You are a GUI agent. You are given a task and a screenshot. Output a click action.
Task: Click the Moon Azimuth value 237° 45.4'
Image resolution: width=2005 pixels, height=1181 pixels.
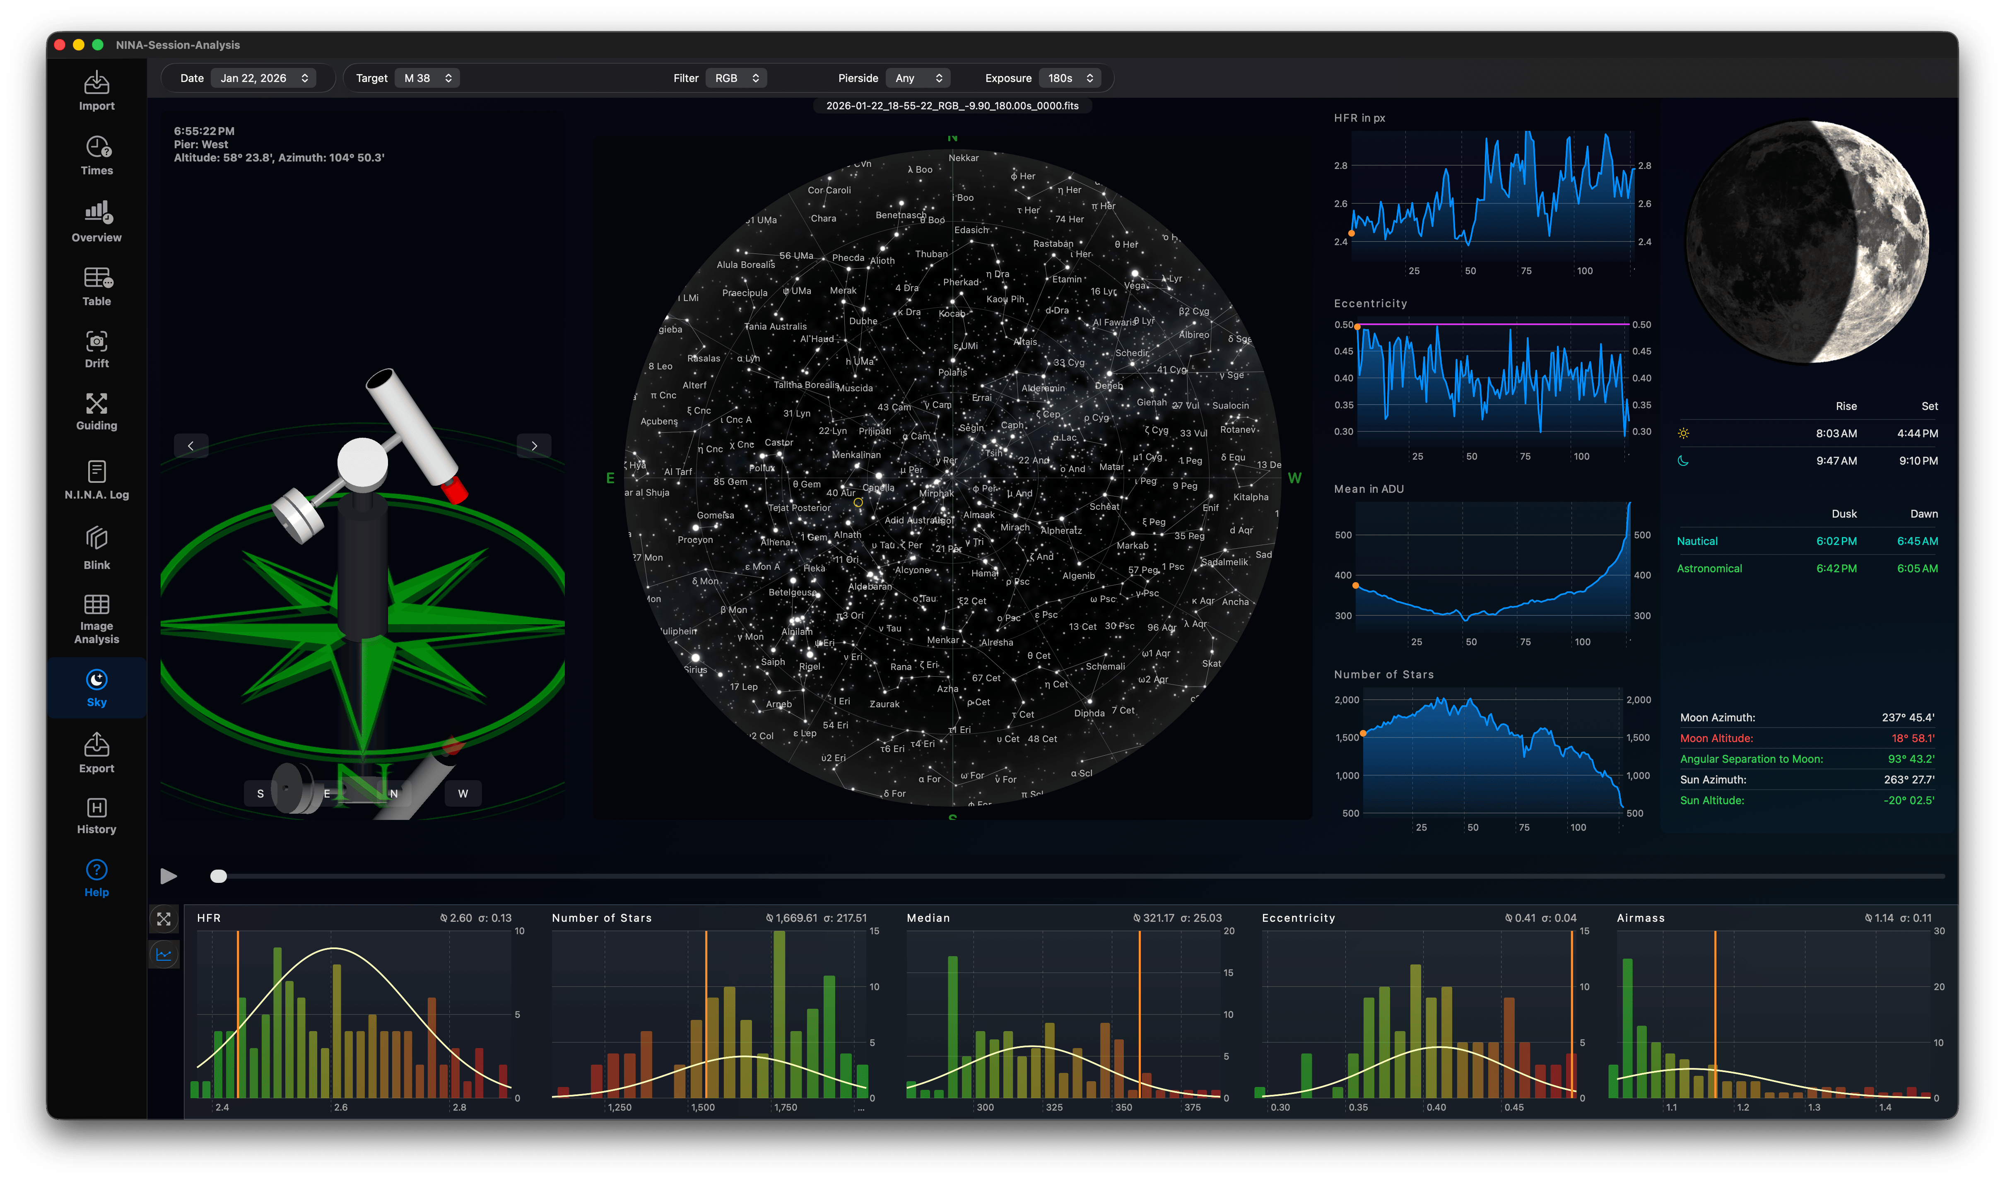pos(1908,718)
